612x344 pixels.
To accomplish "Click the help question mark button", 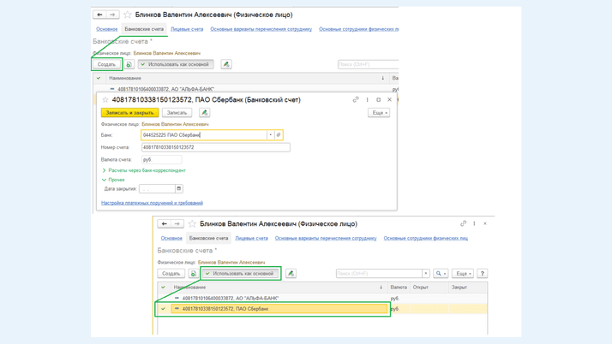I will pos(483,274).
